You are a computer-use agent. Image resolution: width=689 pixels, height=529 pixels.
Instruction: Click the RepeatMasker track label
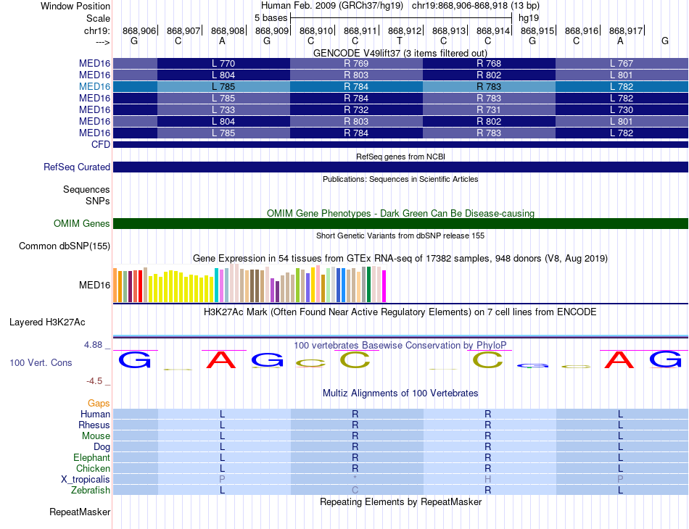(x=80, y=512)
